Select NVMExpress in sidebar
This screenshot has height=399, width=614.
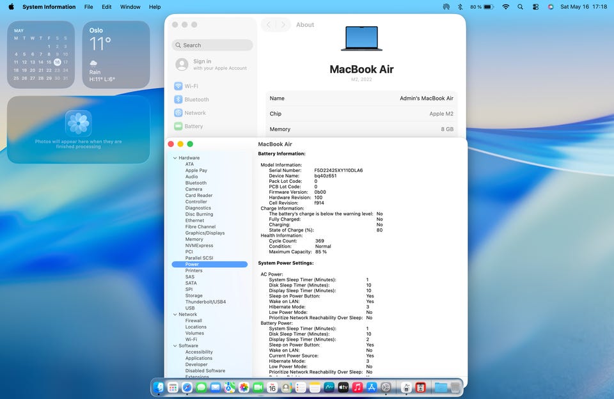pyautogui.click(x=199, y=246)
